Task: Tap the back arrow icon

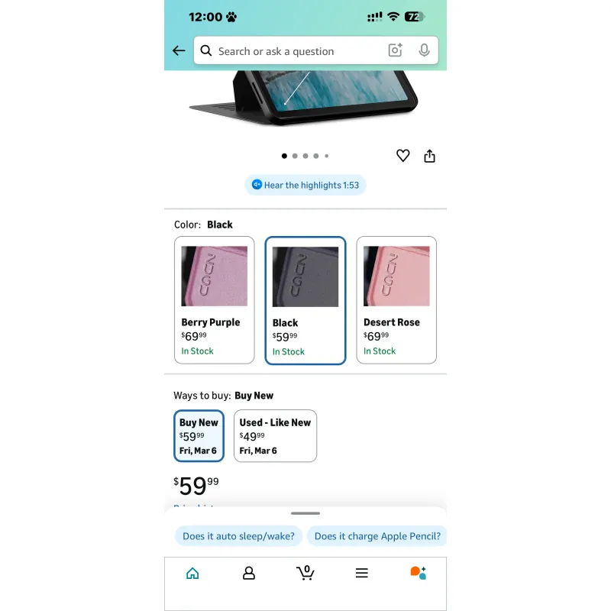Action: (179, 50)
